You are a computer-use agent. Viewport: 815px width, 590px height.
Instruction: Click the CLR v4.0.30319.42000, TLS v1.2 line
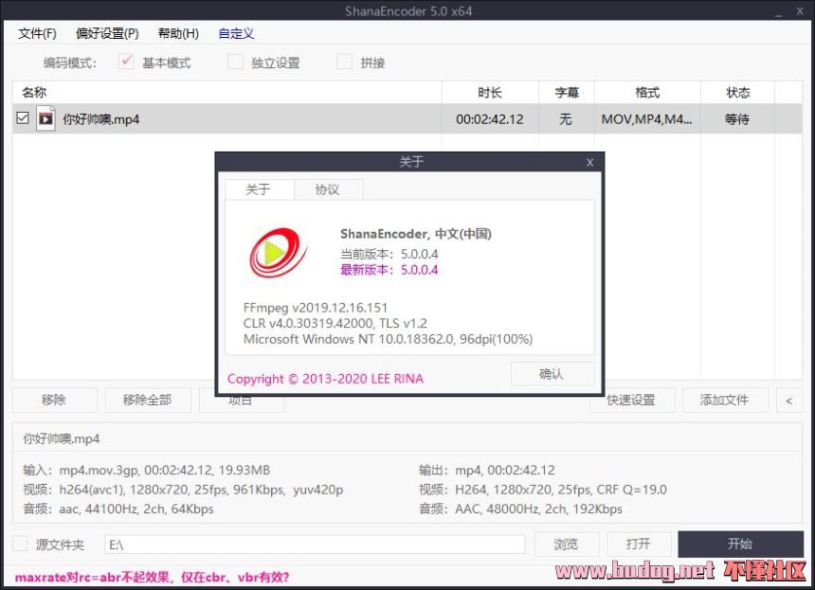point(335,323)
